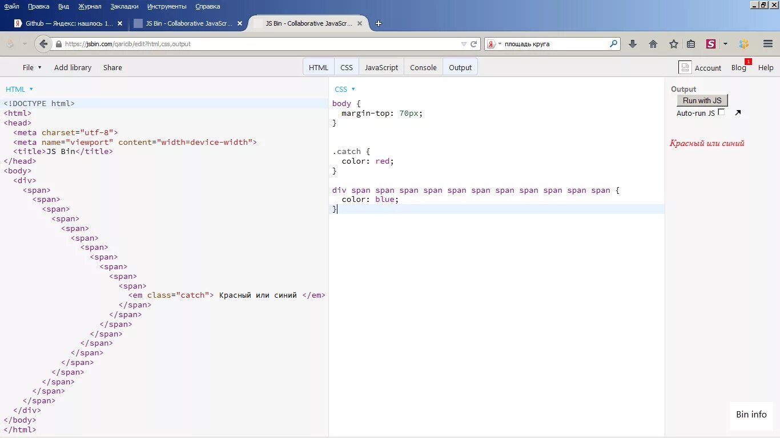
Task: Open URL history dropdown arrow
Action: [x=464, y=44]
